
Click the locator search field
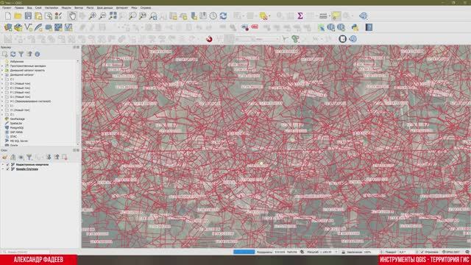tap(25, 252)
